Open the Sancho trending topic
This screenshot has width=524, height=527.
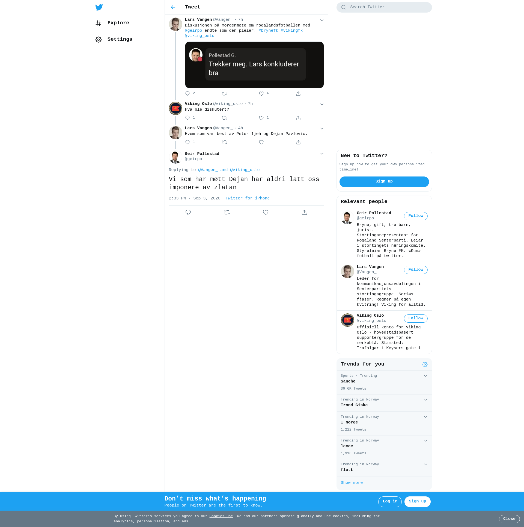pos(384,382)
